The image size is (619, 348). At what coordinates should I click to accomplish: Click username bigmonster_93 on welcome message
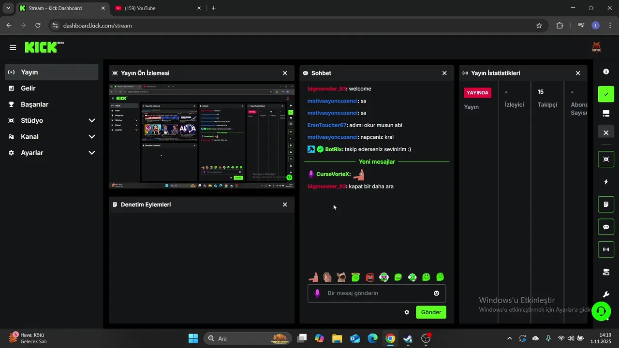pos(327,89)
